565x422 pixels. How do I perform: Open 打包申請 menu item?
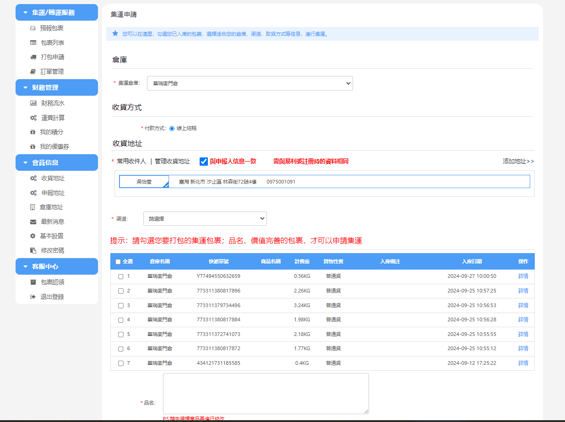click(53, 57)
